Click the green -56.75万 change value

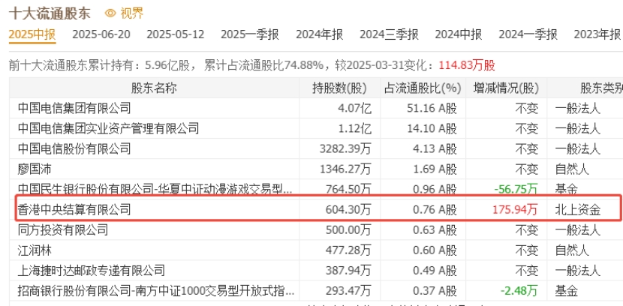point(516,189)
